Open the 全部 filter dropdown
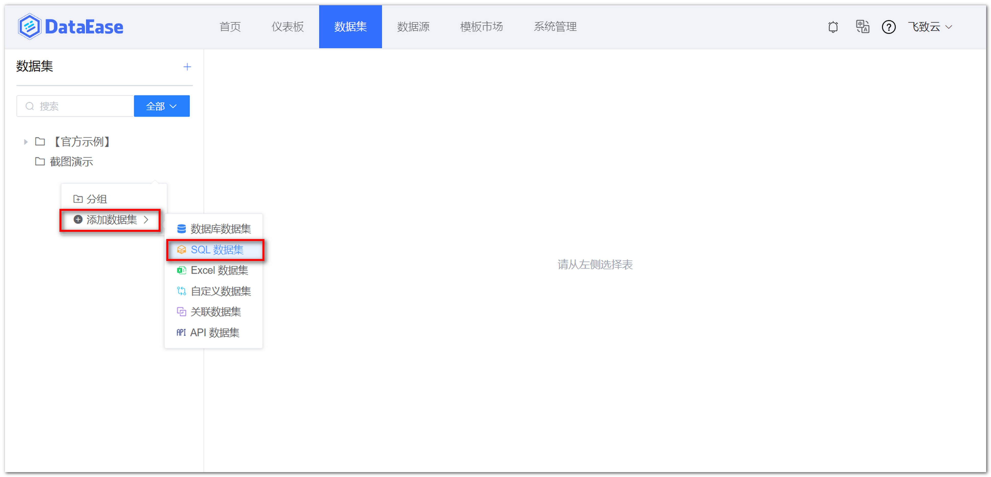 pyautogui.click(x=161, y=106)
